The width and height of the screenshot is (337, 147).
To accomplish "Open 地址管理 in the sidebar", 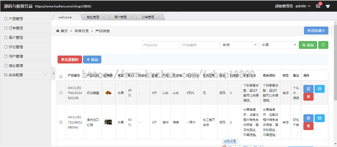I will (x=25, y=66).
